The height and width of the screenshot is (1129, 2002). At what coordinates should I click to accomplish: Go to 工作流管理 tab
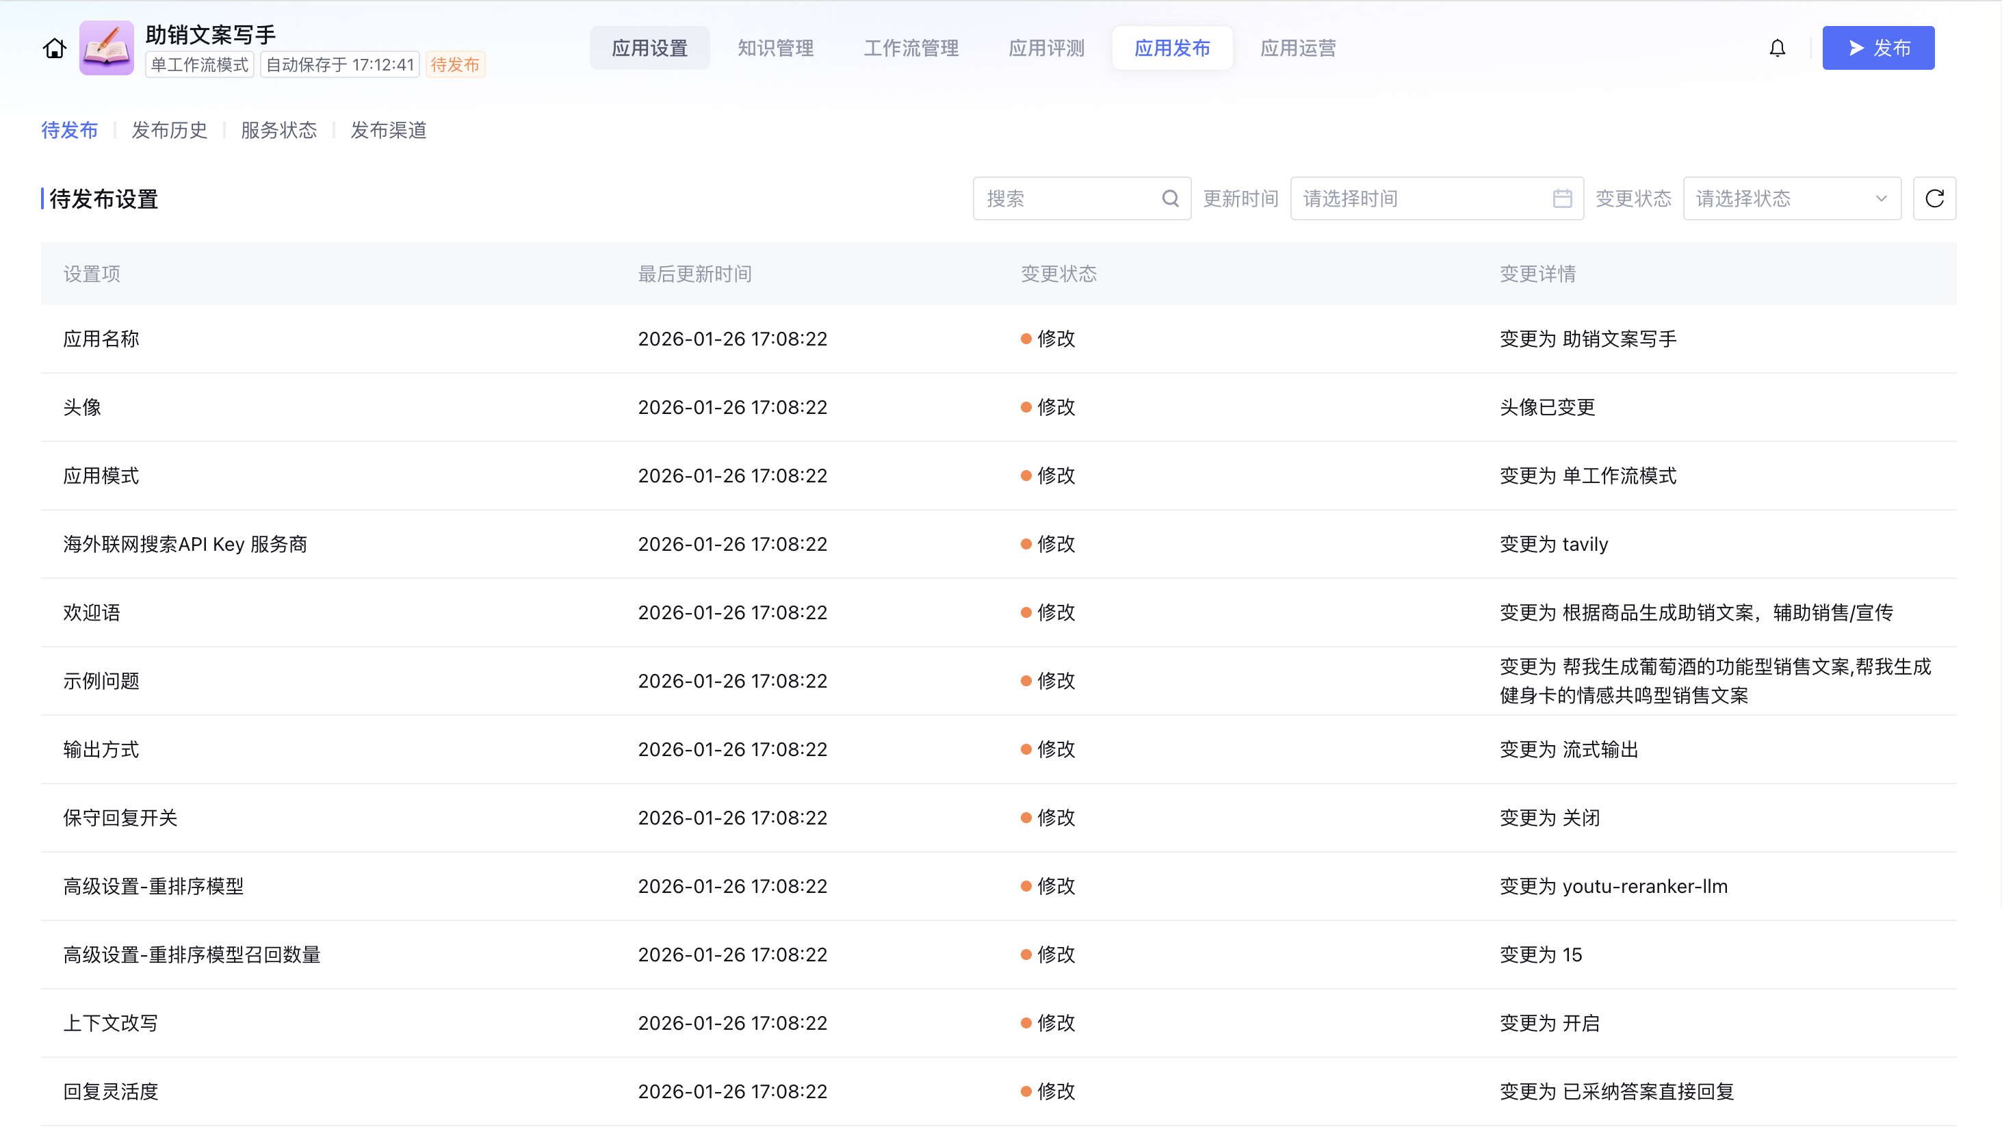pyautogui.click(x=911, y=48)
